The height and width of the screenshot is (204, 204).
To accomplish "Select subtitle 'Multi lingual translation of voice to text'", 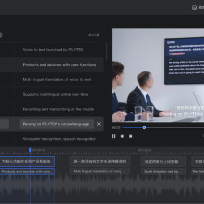I will click(x=57, y=79).
